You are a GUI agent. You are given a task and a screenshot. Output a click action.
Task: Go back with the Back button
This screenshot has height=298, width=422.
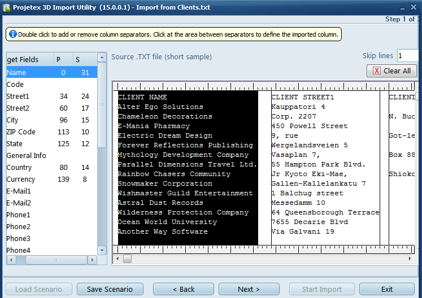(x=184, y=289)
